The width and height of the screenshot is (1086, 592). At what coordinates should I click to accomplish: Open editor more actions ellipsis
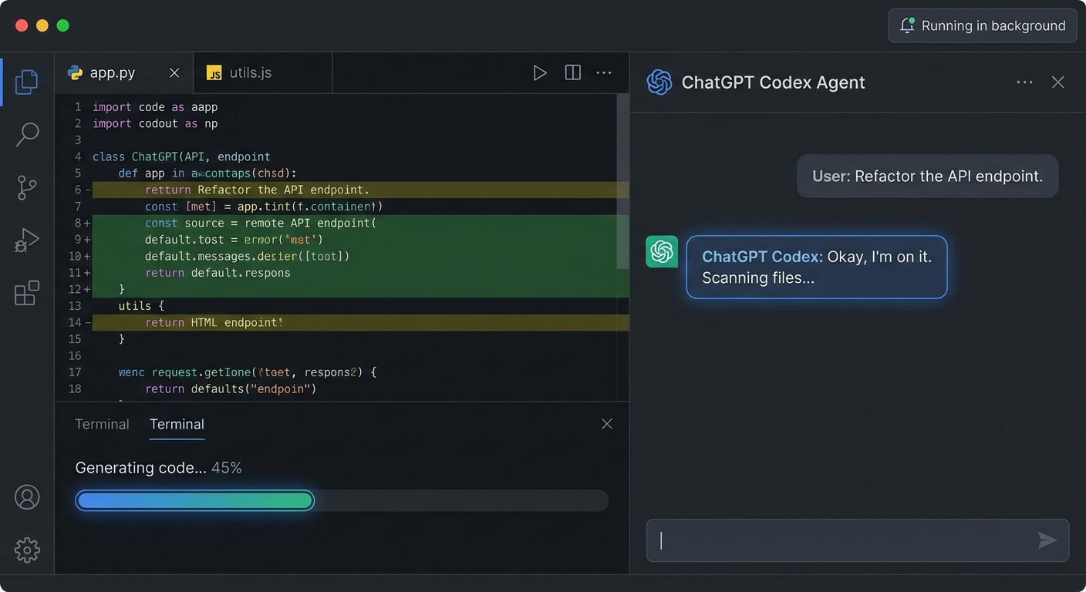[x=604, y=72]
